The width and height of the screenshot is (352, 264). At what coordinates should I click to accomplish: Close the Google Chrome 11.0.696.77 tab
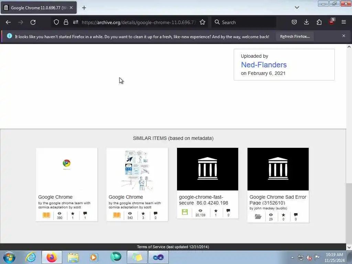tap(71, 8)
